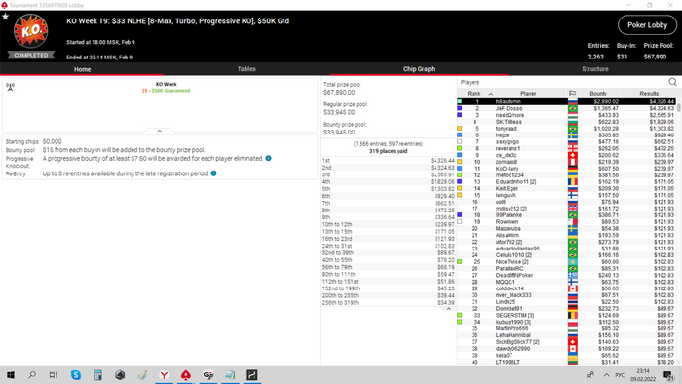This screenshot has width=682, height=384.
Task: Click Rowniwn's white label box
Action: coord(459,222)
